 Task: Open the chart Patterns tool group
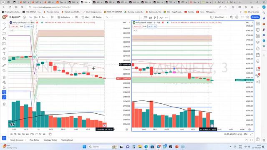click(4, 39)
